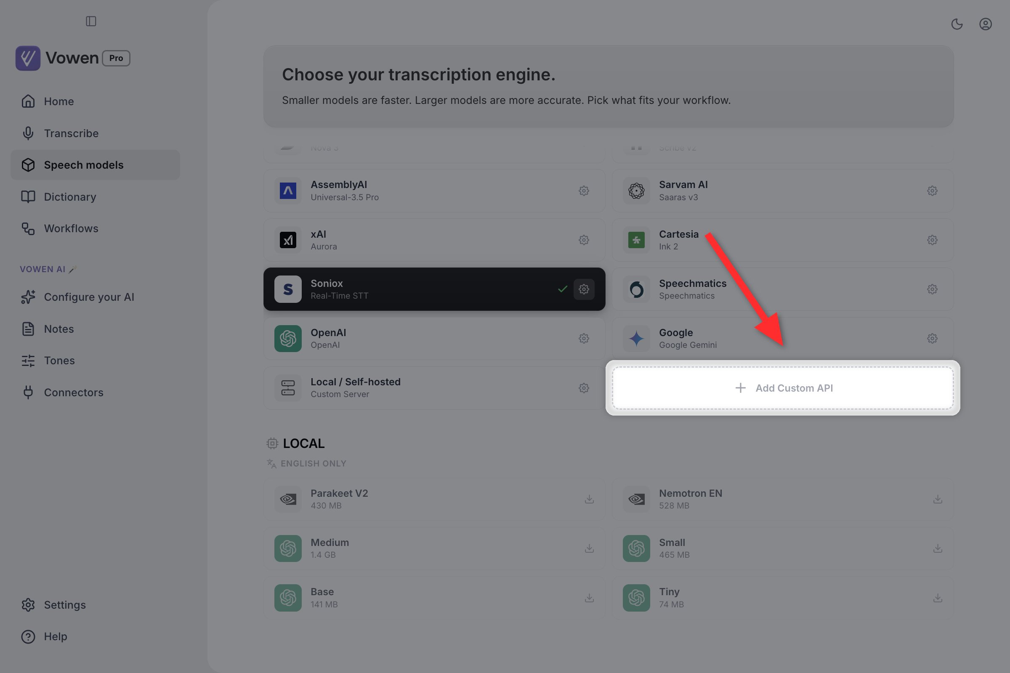Click the Parakeet V2 NVIDIA eye icon
The width and height of the screenshot is (1010, 673).
pos(288,499)
